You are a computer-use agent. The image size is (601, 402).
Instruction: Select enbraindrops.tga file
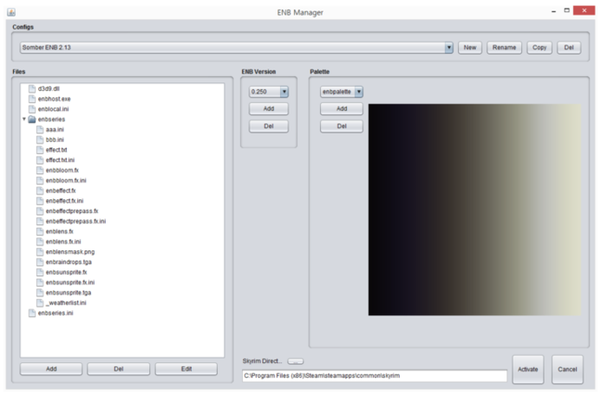(x=69, y=263)
